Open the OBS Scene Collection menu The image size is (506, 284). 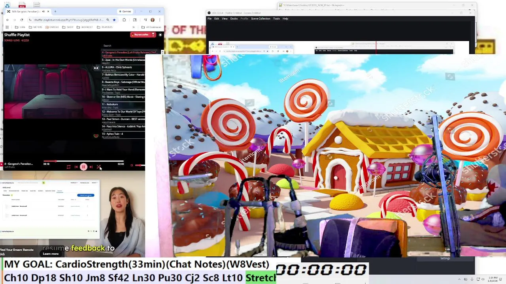pos(261,19)
